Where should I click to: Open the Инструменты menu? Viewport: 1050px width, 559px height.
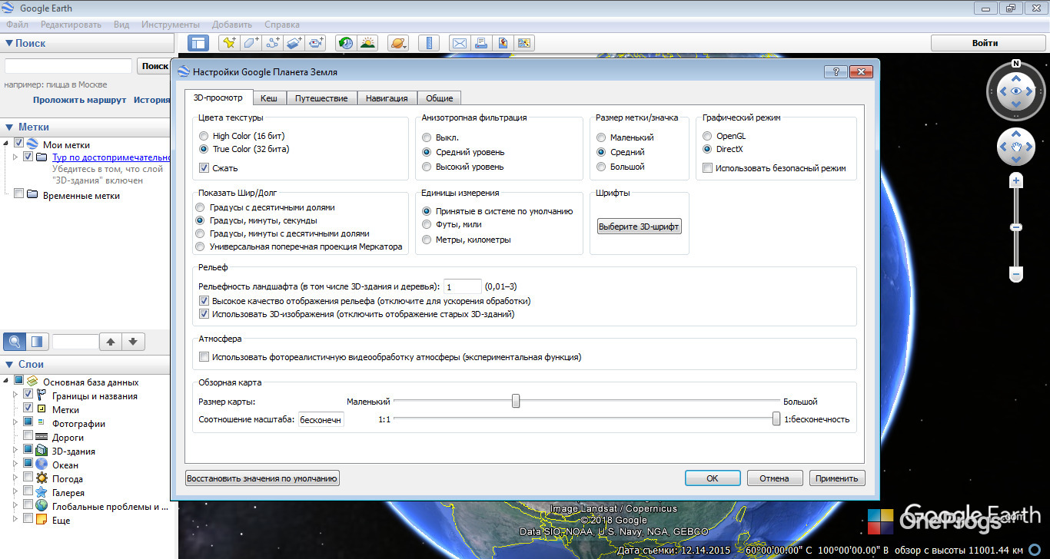pos(171,25)
